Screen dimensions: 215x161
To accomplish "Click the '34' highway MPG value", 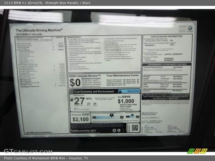I will 95,104.
